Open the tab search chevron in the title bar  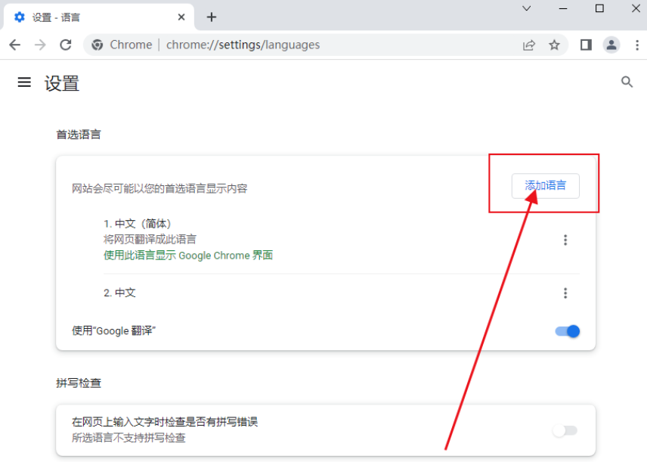[527, 8]
